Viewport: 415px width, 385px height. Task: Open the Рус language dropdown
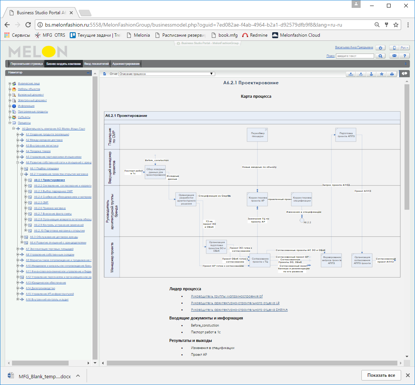point(405,48)
